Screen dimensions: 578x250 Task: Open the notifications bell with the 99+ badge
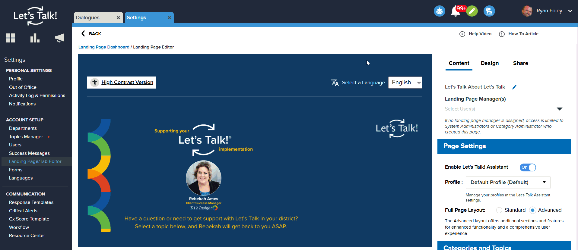[x=456, y=11]
